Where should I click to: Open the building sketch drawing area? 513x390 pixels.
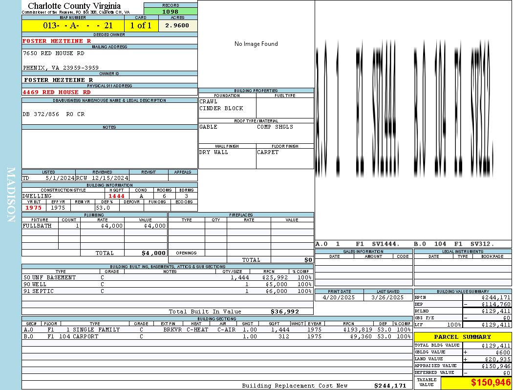pos(413,121)
